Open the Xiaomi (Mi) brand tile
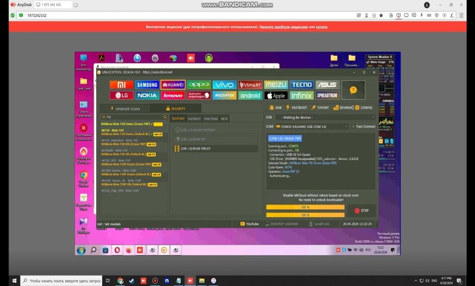This screenshot has width=475, height=286. click(121, 85)
